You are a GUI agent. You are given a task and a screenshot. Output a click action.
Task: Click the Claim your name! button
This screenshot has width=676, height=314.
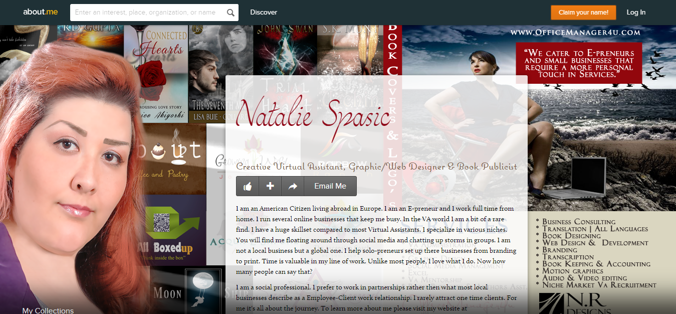pos(583,13)
